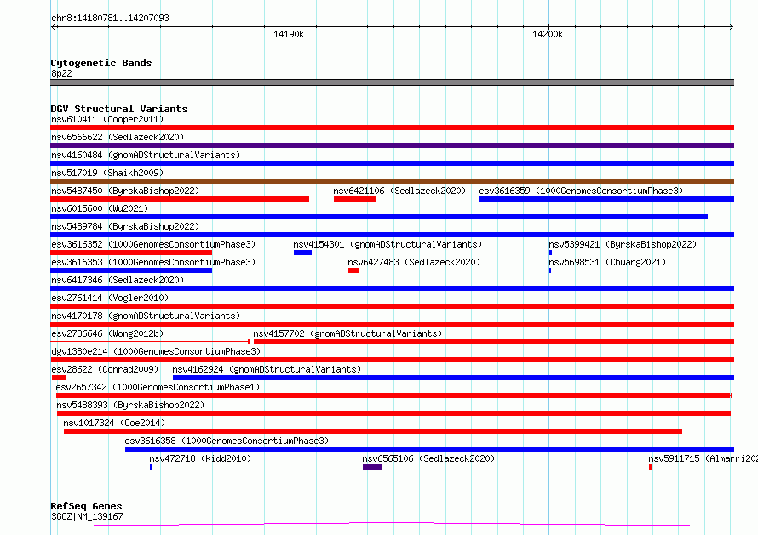The image size is (758, 535).
Task: Click the right arrow end of ruler
Action: pos(731,27)
